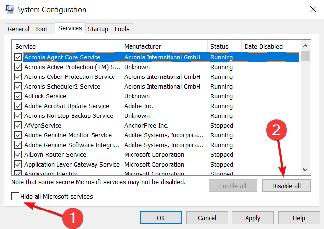Switch to the General tab

[19, 29]
